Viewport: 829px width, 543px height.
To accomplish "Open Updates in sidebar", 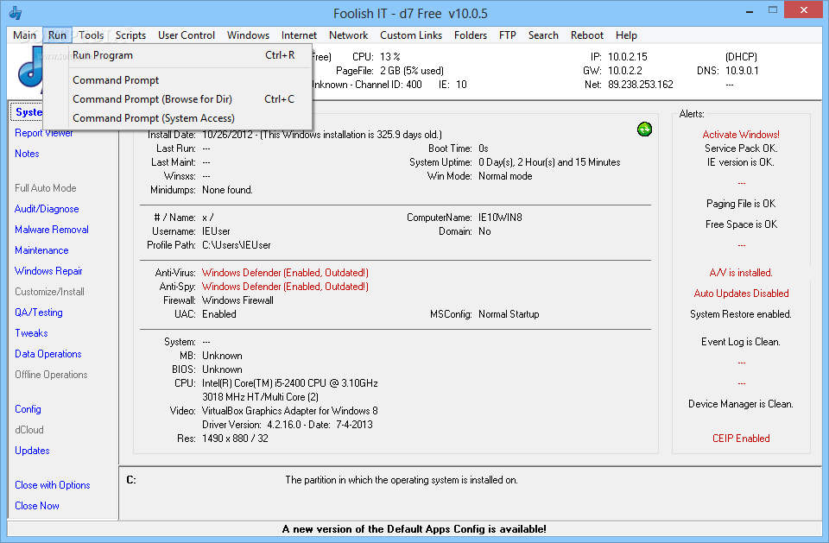I will click(32, 451).
